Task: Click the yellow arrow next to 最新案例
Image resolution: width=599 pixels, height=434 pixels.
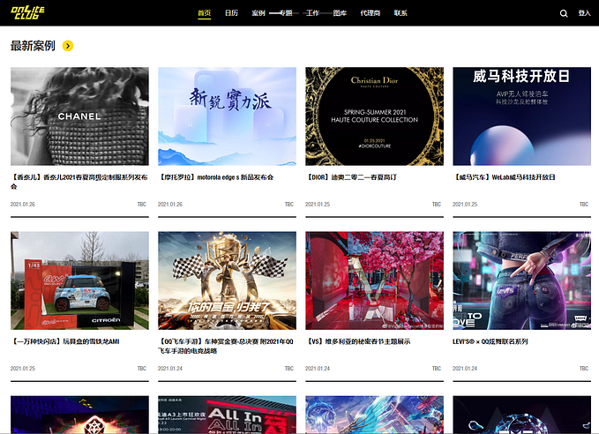Action: [x=68, y=46]
